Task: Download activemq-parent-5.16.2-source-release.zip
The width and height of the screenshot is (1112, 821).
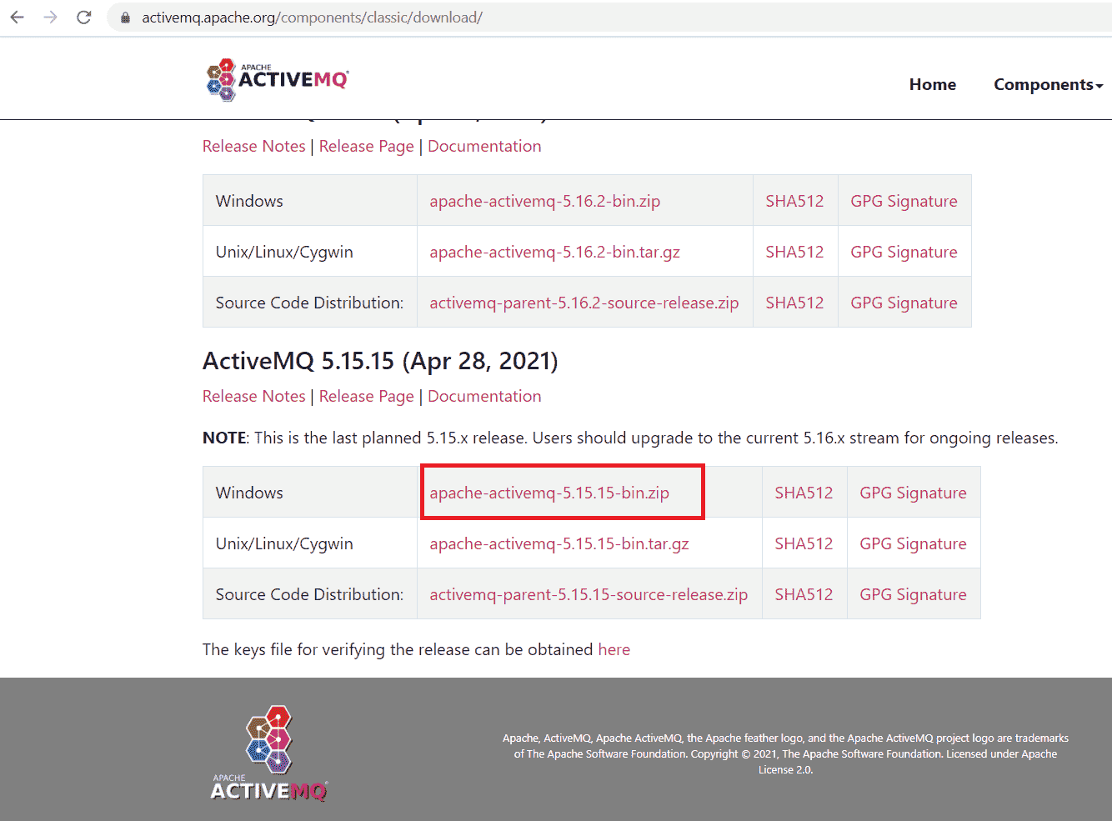Action: 584,303
